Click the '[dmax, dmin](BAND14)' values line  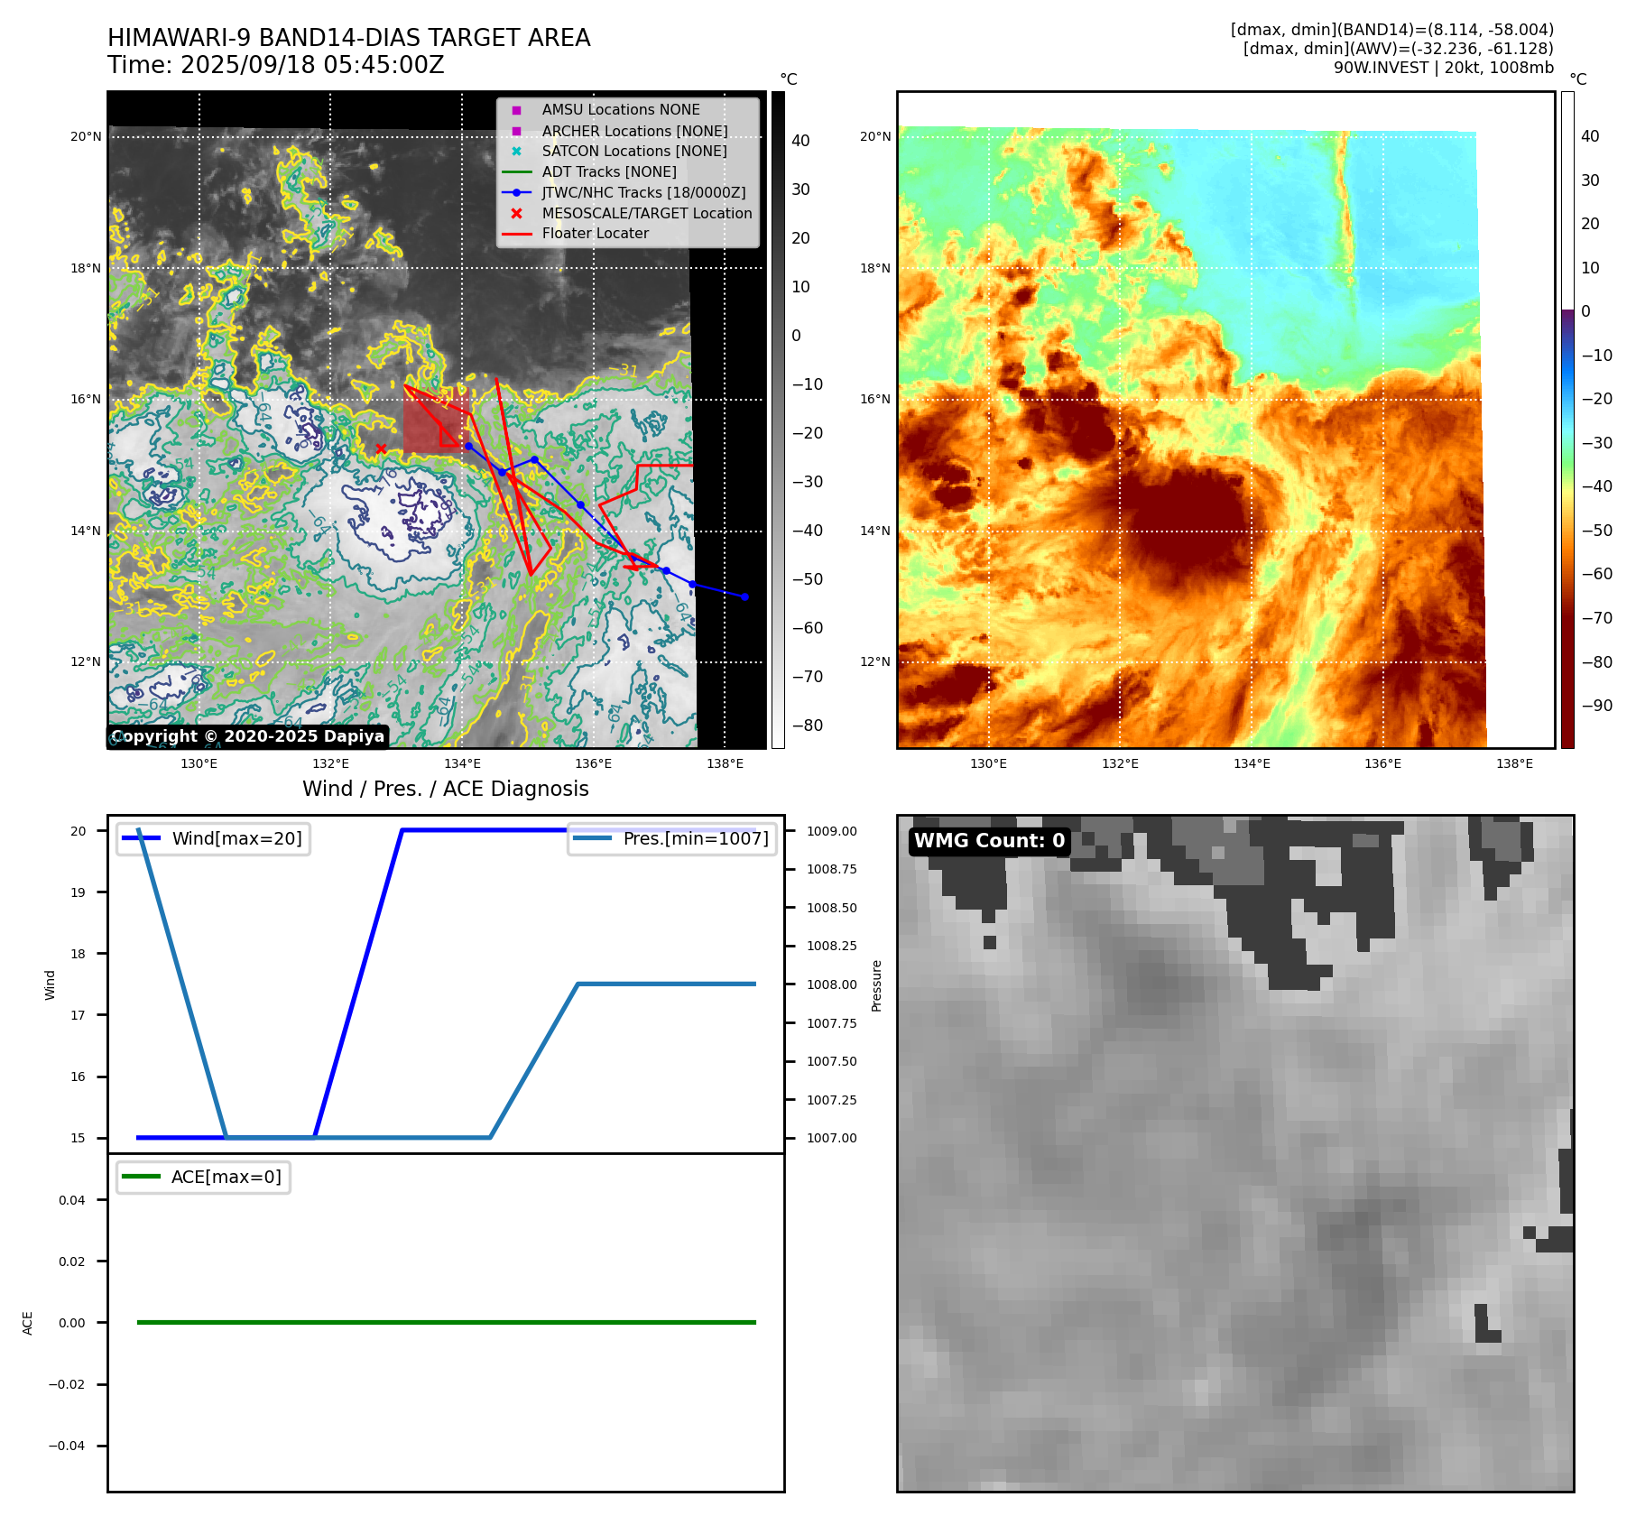(1391, 30)
